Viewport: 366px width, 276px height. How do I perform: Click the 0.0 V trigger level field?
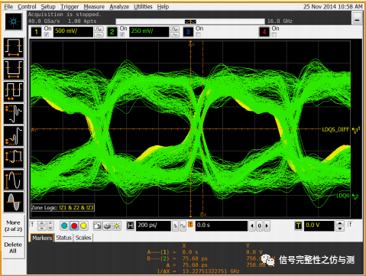pos(319,226)
